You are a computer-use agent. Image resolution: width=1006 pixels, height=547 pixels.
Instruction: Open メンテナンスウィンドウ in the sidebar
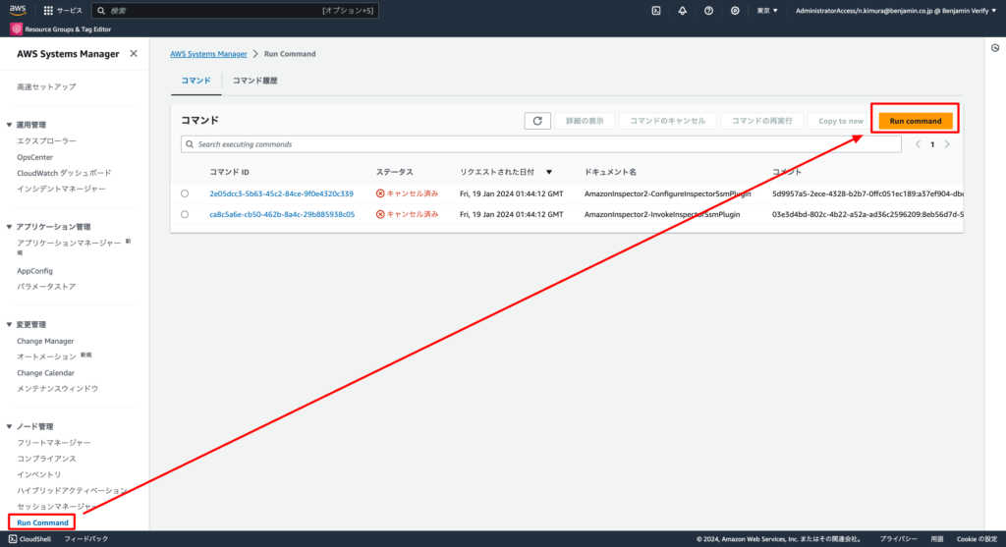click(x=58, y=388)
